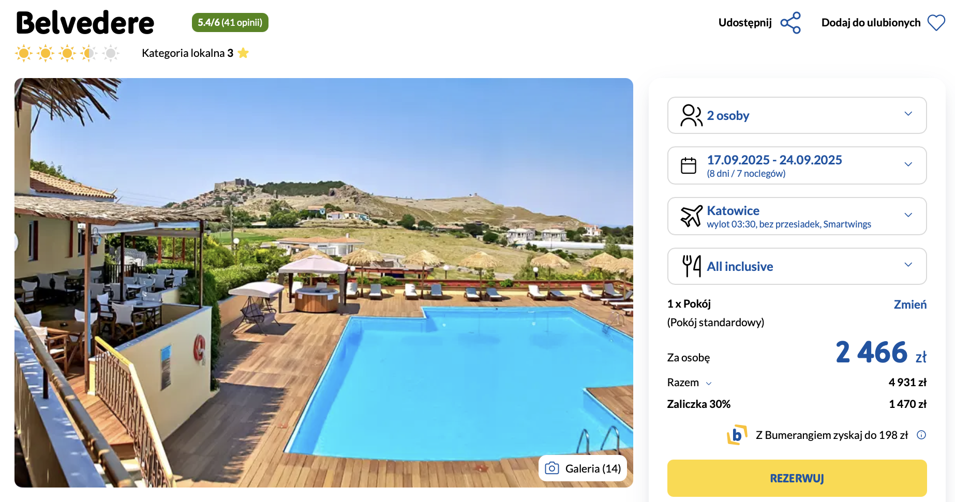Click the airplane departure icon
Viewport: 955px width, 502px height.
[x=691, y=216]
